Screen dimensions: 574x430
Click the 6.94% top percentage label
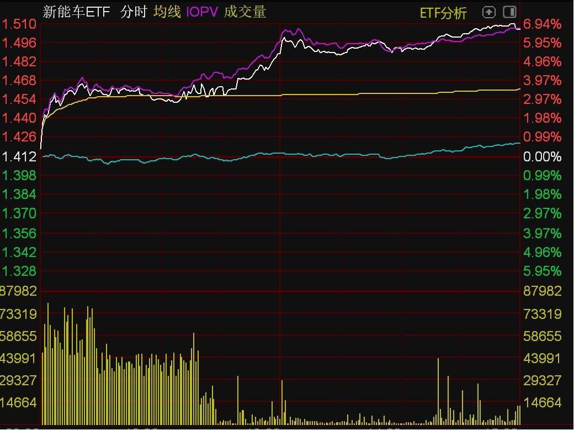pyautogui.click(x=543, y=24)
